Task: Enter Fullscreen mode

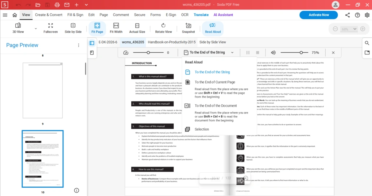Action: (51, 28)
